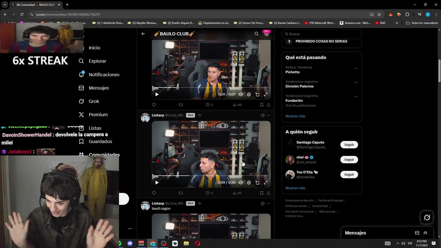This screenshot has height=248, width=441.
Task: Focus the Buscar search field
Action: (x=322, y=34)
